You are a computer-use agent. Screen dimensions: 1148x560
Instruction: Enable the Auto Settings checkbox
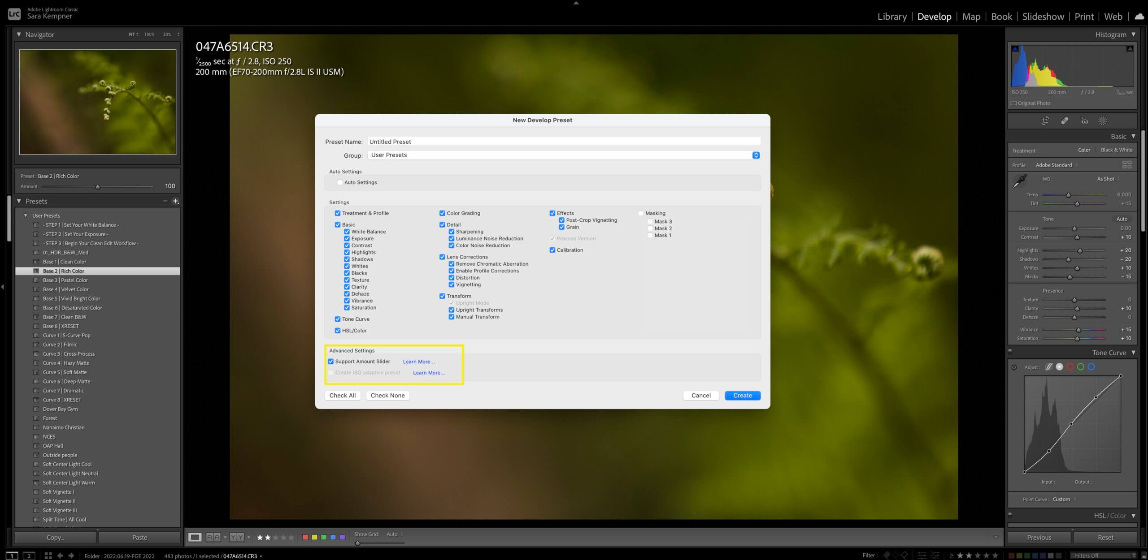[x=340, y=182]
